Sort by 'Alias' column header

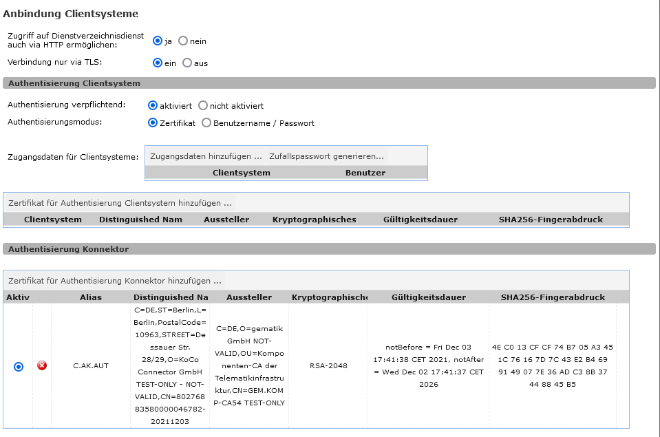(x=90, y=297)
